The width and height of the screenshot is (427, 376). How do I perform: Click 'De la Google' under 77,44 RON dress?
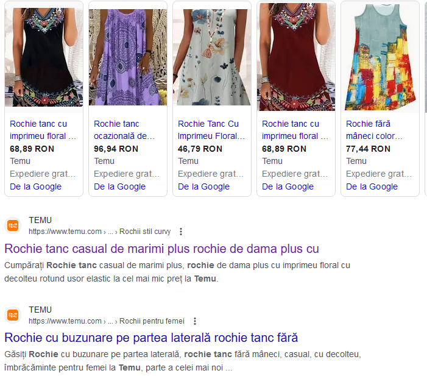coord(372,186)
